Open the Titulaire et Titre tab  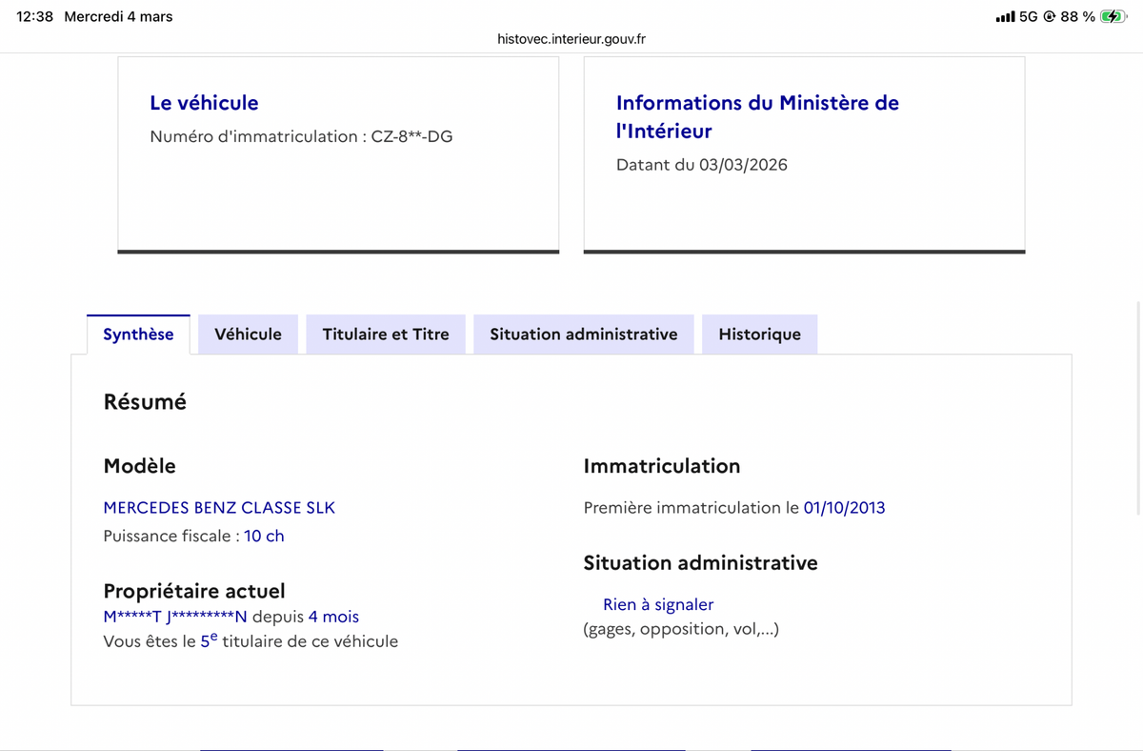(386, 335)
